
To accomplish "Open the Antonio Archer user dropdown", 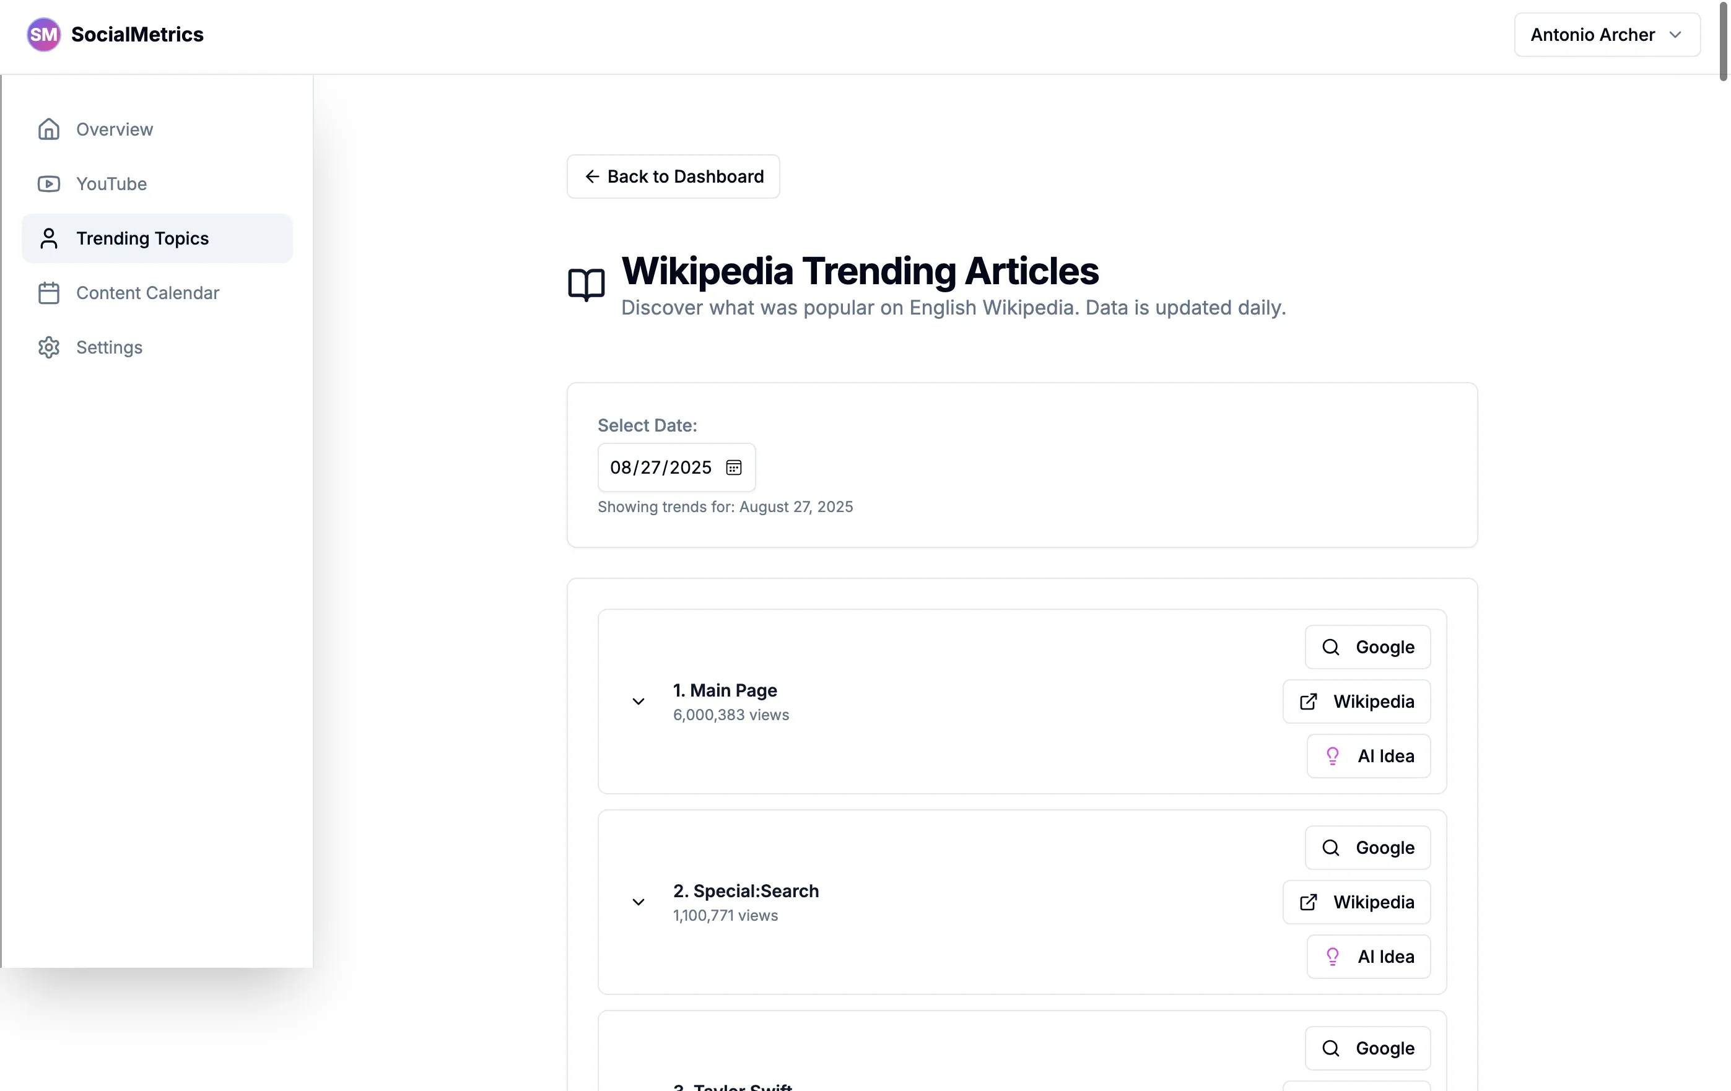I will tap(1607, 35).
